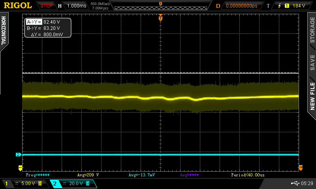The height and width of the screenshot is (189, 316).
Task: Select the NEW FILE menu item
Action: (312, 96)
